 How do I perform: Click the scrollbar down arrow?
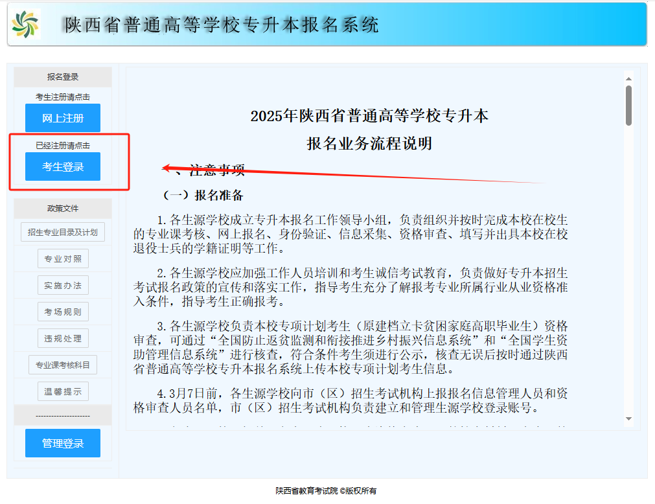[x=627, y=418]
